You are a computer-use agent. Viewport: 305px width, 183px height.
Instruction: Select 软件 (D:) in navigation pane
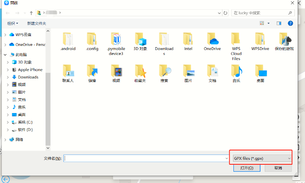point(22,129)
